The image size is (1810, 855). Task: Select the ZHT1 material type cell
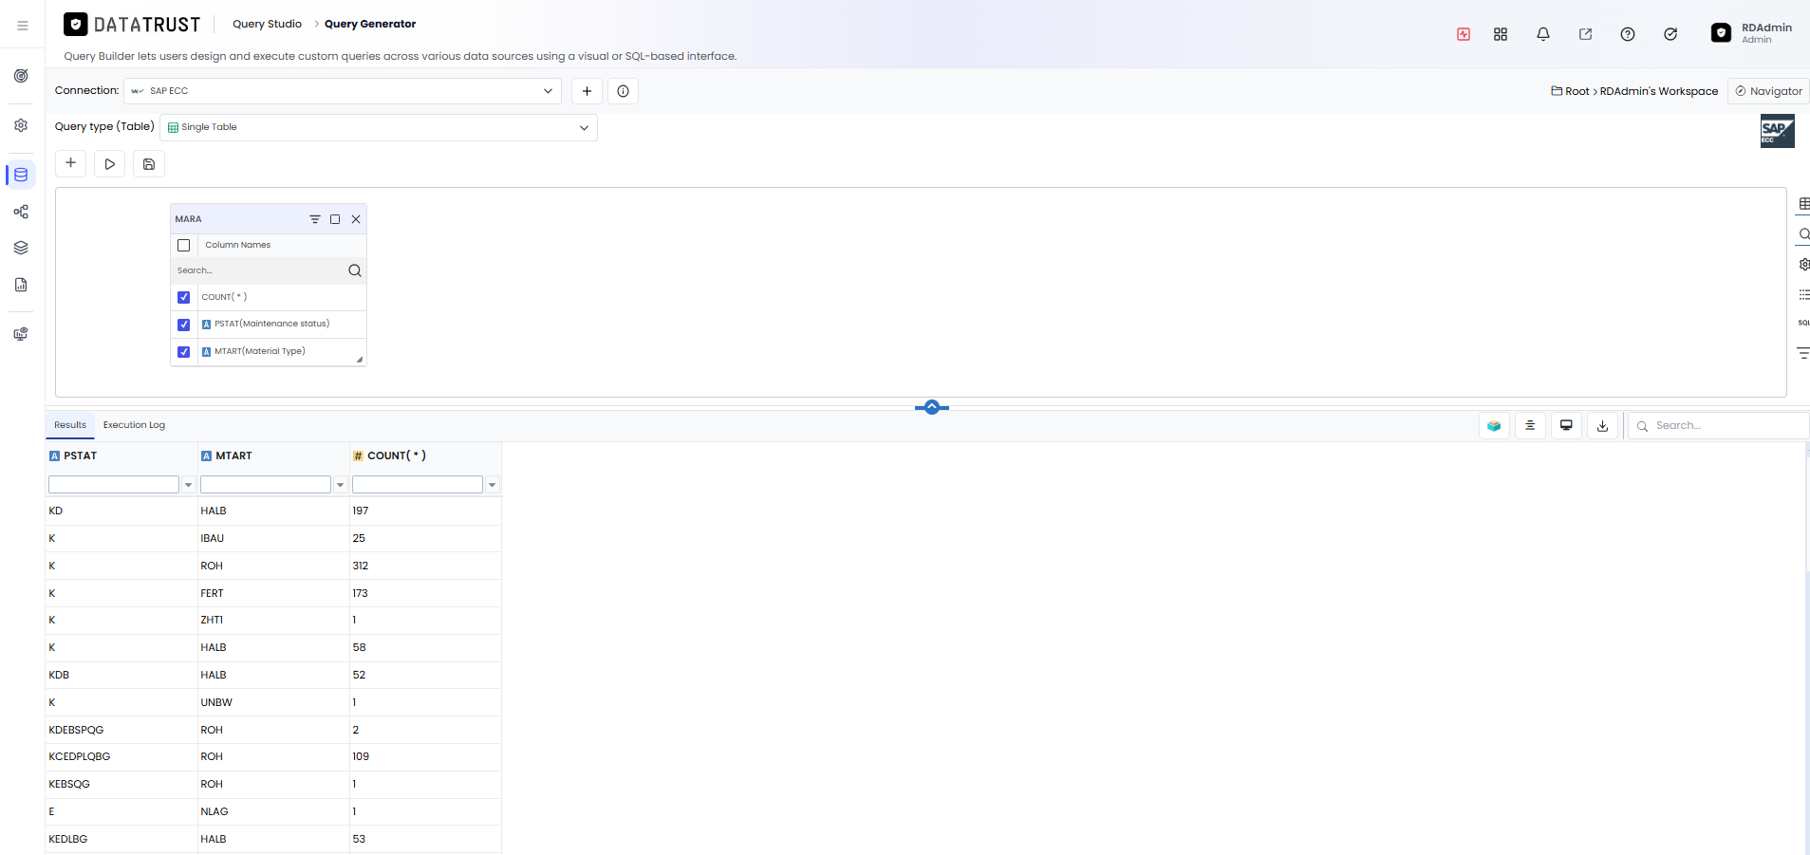coord(273,620)
